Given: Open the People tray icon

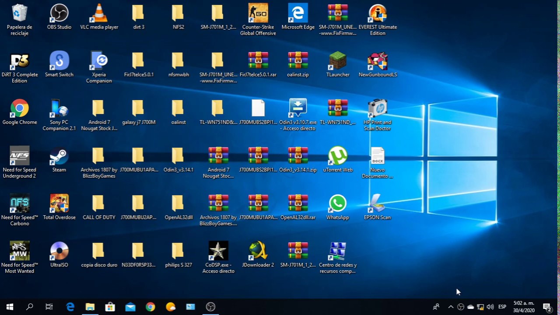Looking at the screenshot, I should 436,307.
